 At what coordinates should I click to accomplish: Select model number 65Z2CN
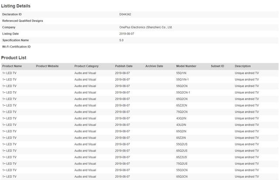tap(181, 105)
